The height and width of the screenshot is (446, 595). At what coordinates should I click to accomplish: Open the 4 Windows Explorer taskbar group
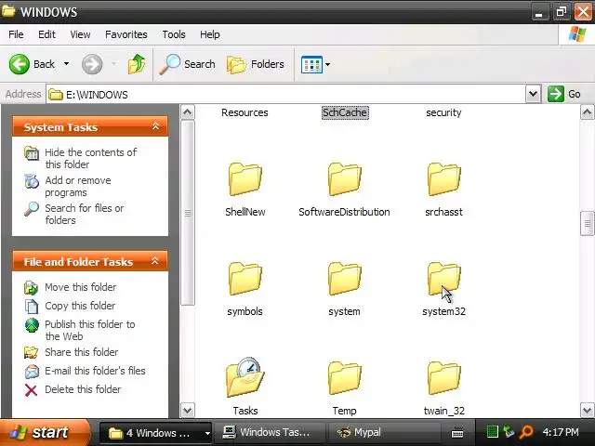tap(155, 433)
